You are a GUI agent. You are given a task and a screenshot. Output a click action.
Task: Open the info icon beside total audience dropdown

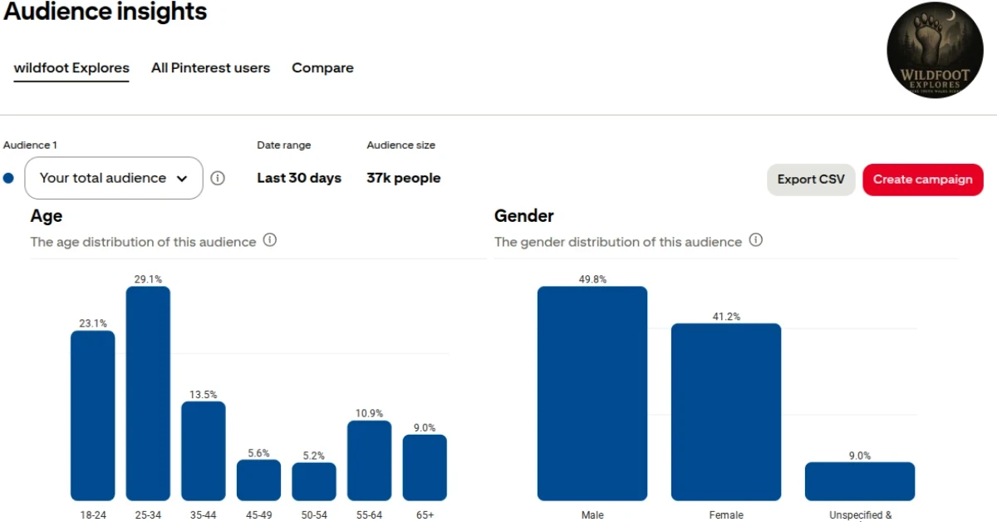coord(218,178)
